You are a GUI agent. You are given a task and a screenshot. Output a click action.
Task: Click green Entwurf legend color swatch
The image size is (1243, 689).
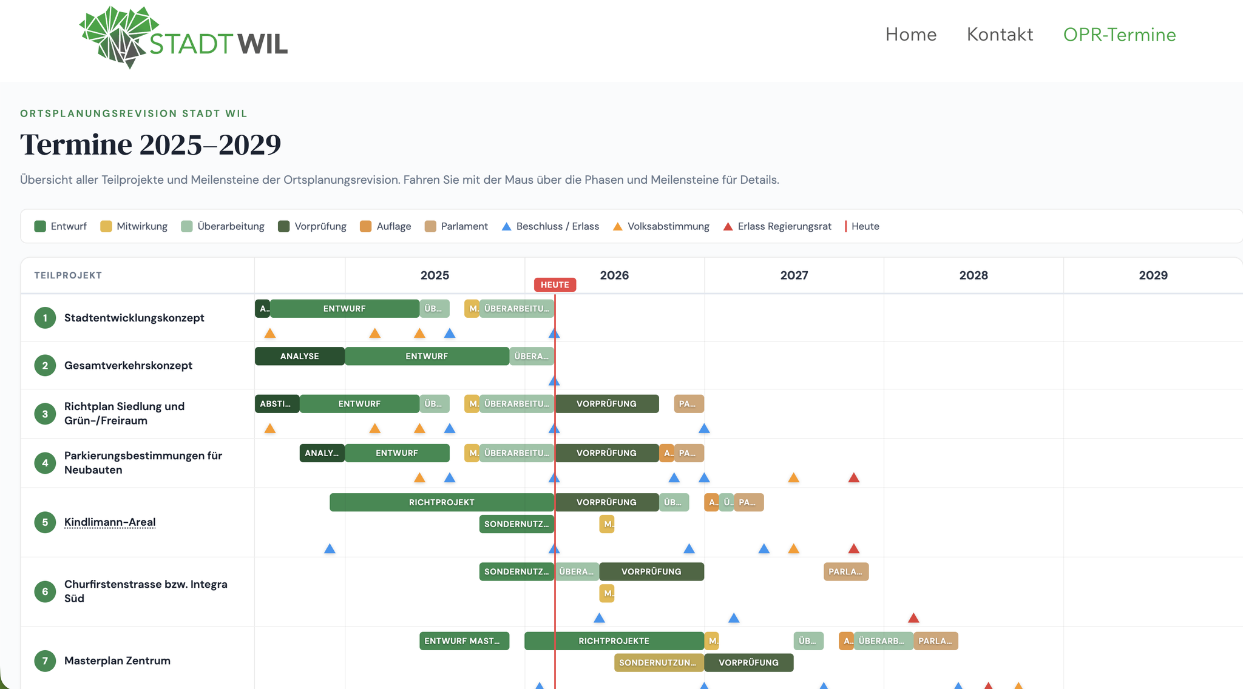pos(41,226)
